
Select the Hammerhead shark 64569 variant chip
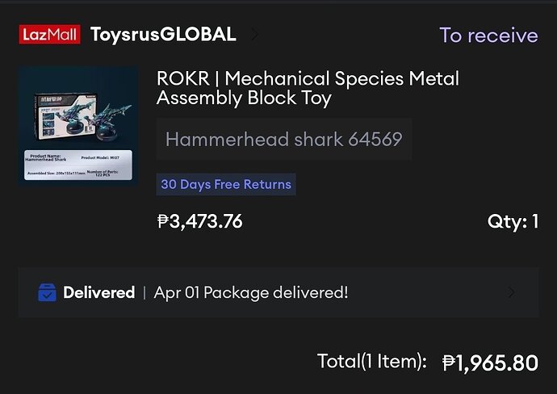pyautogui.click(x=283, y=139)
